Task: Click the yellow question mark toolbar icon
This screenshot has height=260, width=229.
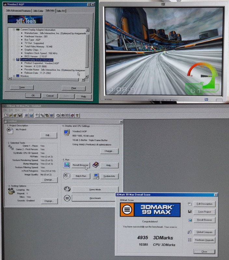Action: click(x=77, y=115)
